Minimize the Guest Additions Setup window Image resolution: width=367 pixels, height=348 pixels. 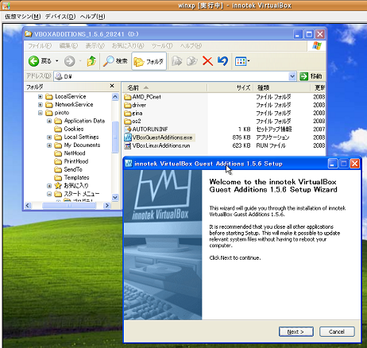click(x=333, y=164)
